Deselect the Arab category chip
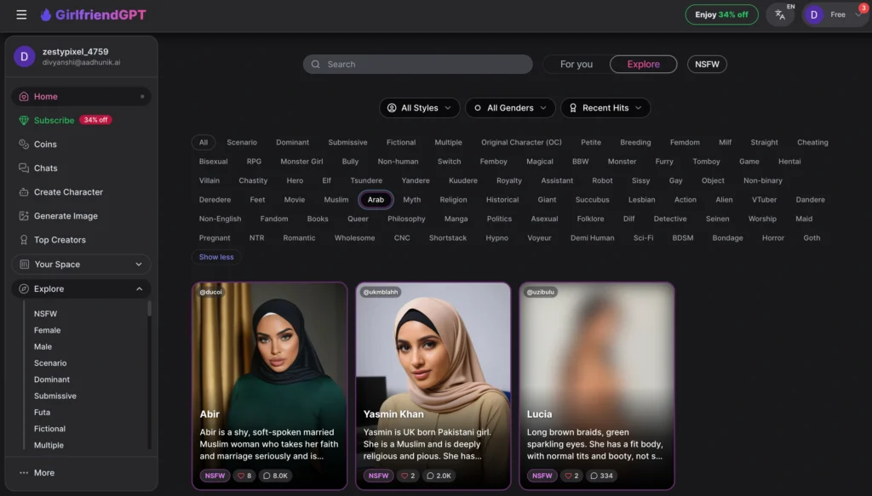The width and height of the screenshot is (872, 496). [x=376, y=200]
